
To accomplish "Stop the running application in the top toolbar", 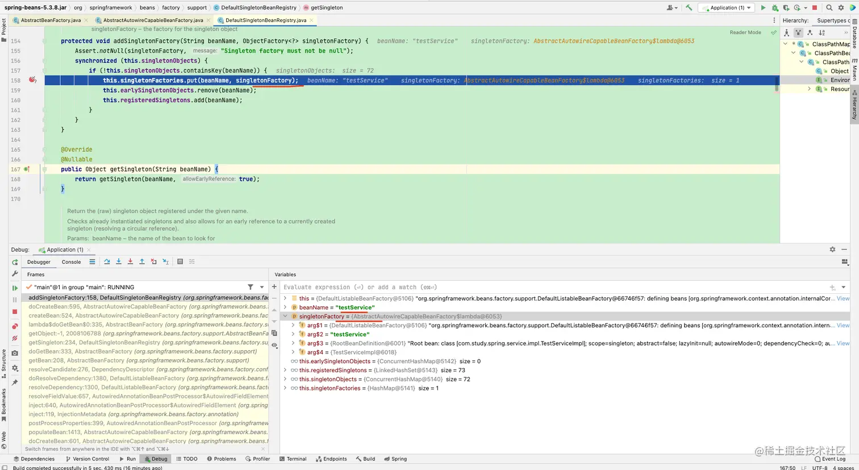I will 815,8.
